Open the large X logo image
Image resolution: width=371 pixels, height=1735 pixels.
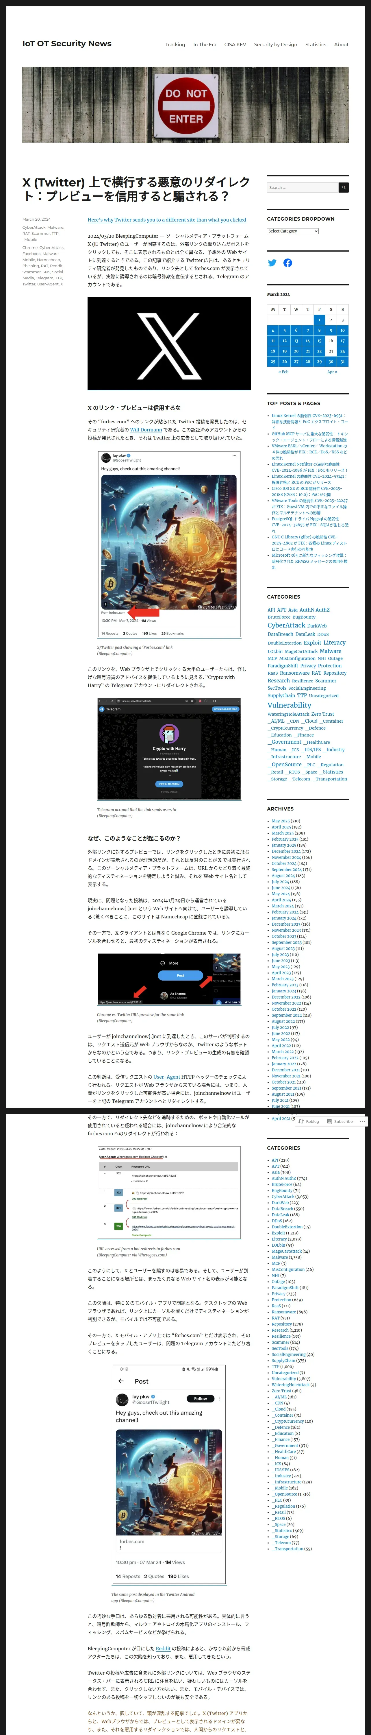(169, 344)
